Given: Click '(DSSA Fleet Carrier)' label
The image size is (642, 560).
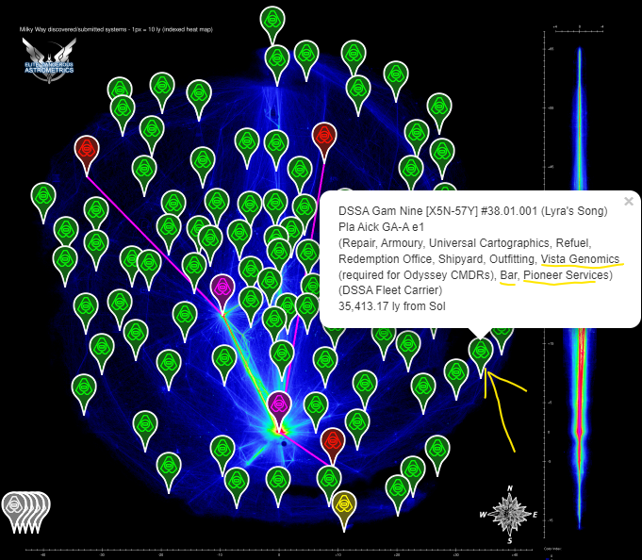Looking at the screenshot, I should click(x=390, y=290).
